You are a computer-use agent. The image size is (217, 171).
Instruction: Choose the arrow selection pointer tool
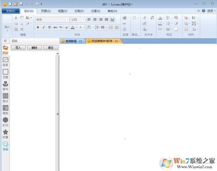tap(22, 24)
